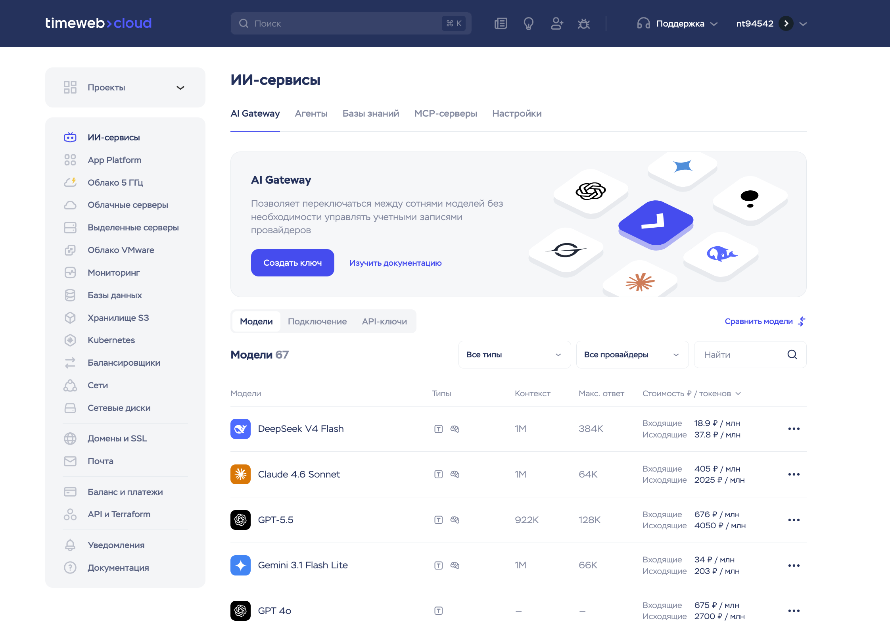Open the Настройки tab
The width and height of the screenshot is (890, 633).
(517, 113)
